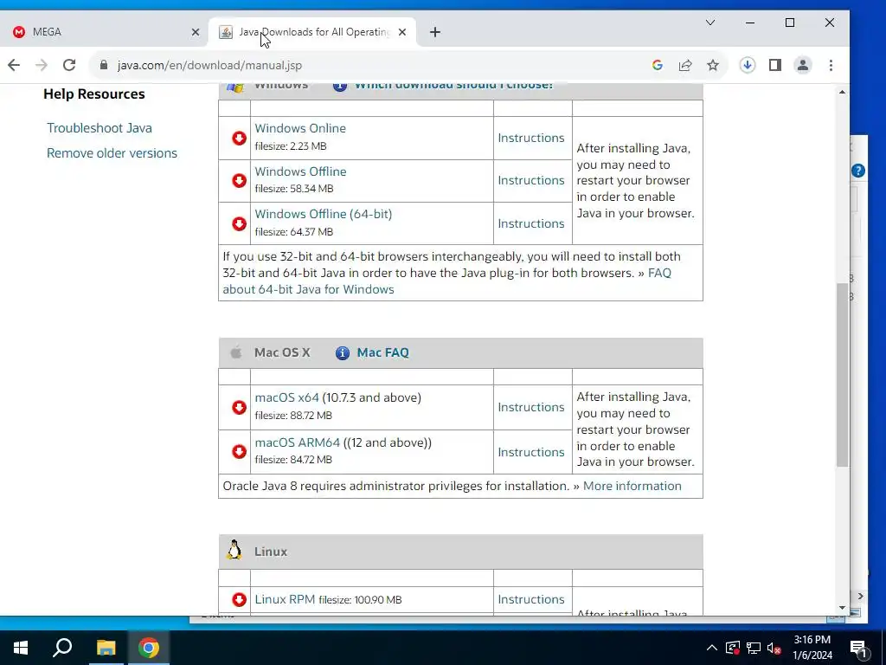Click the page vertical scrollbar thumb
The image size is (886, 665).
coord(842,375)
